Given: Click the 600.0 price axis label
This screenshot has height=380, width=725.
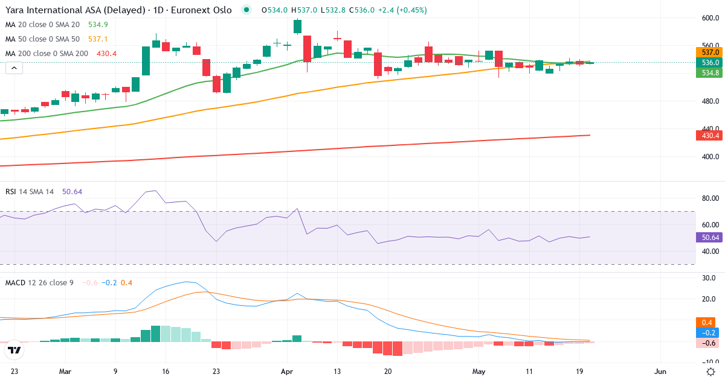Looking at the screenshot, I should [x=710, y=18].
